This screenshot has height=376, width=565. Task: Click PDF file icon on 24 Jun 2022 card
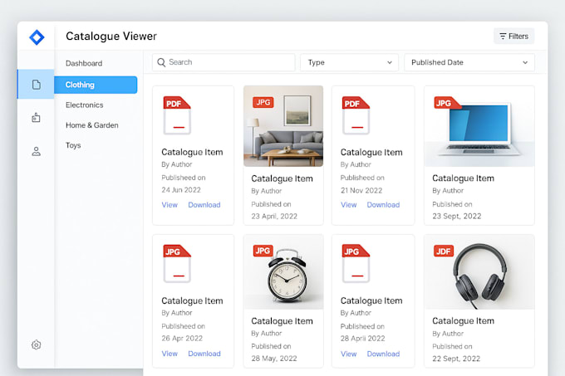177,115
